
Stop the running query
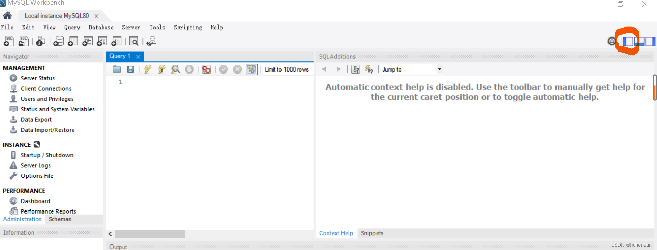[189, 69]
